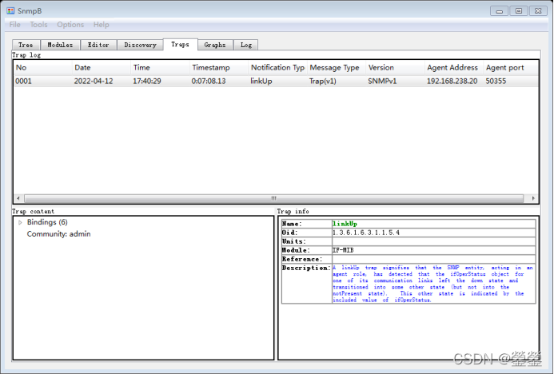Switch to the Modules tab
This screenshot has width=554, height=374.
pos(60,45)
